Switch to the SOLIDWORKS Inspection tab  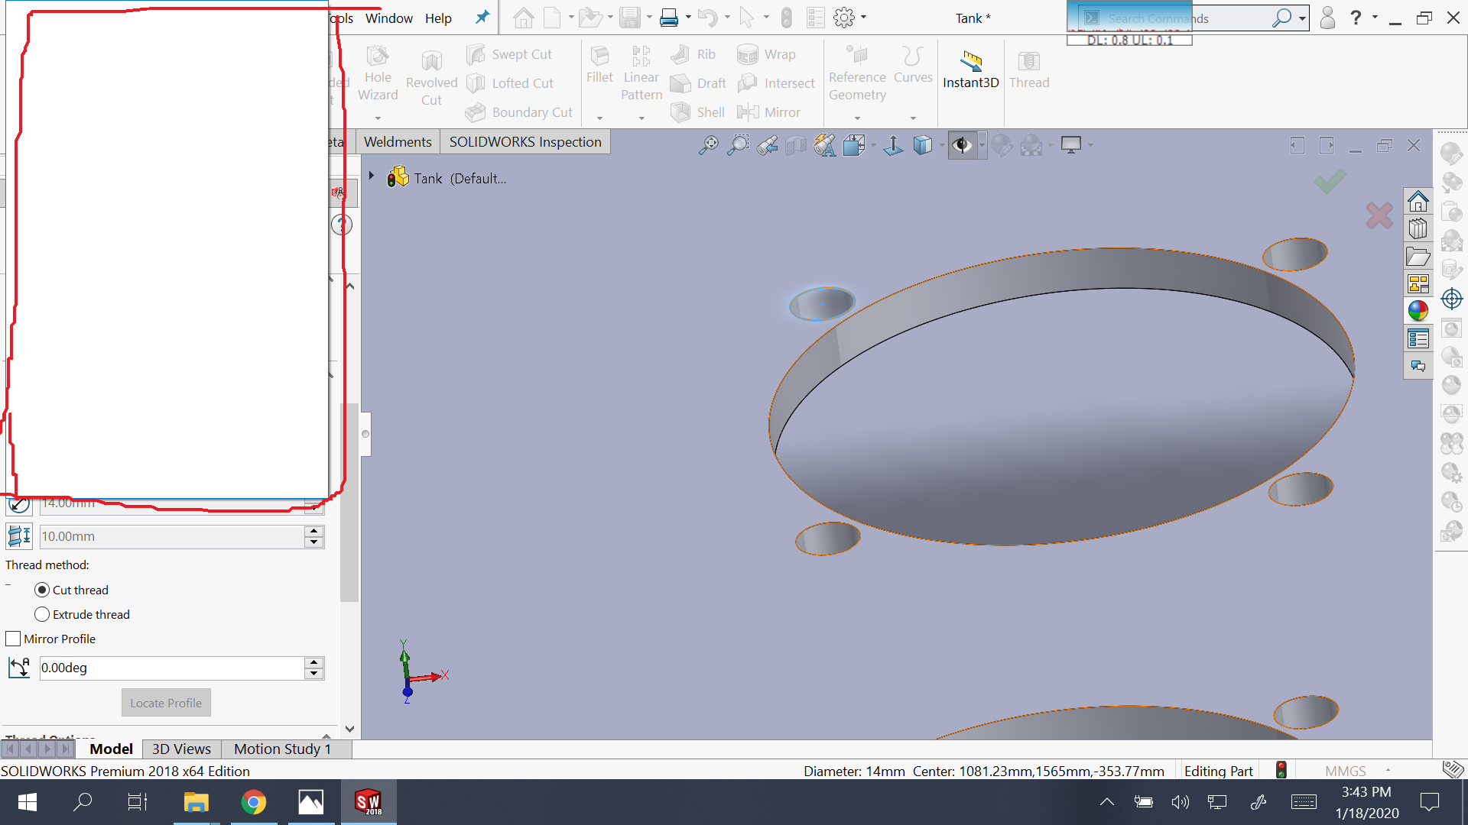525,142
